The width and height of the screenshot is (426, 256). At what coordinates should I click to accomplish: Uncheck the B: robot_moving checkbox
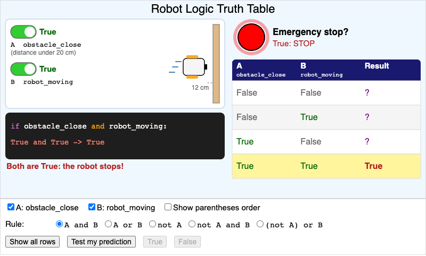click(x=92, y=207)
